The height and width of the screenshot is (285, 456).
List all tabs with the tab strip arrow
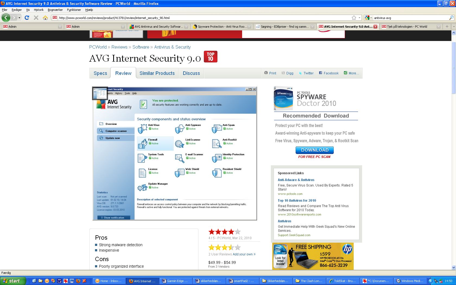coord(454,27)
